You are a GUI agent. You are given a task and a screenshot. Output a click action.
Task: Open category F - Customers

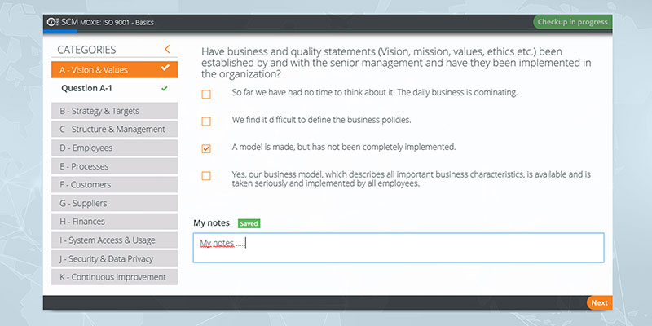point(114,185)
